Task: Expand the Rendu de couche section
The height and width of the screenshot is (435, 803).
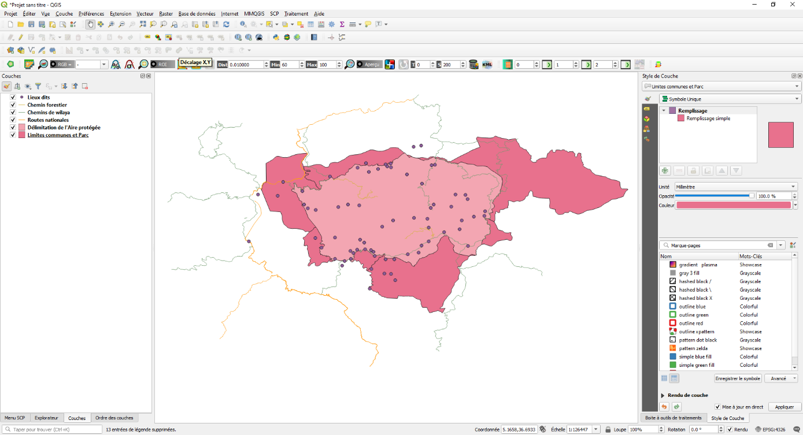Action: 663,395
